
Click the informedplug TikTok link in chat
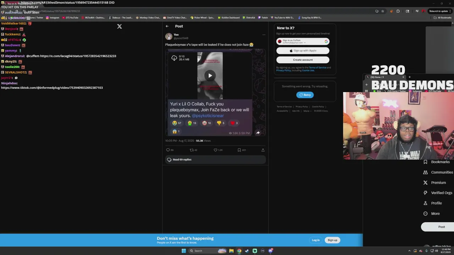click(x=52, y=87)
